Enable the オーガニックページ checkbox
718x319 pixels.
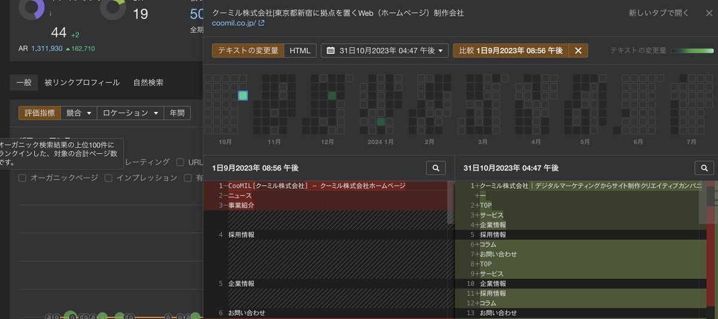click(x=22, y=178)
